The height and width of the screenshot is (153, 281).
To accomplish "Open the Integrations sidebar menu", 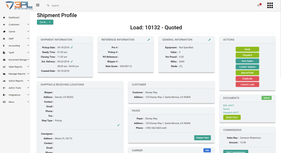I will click(15, 95).
